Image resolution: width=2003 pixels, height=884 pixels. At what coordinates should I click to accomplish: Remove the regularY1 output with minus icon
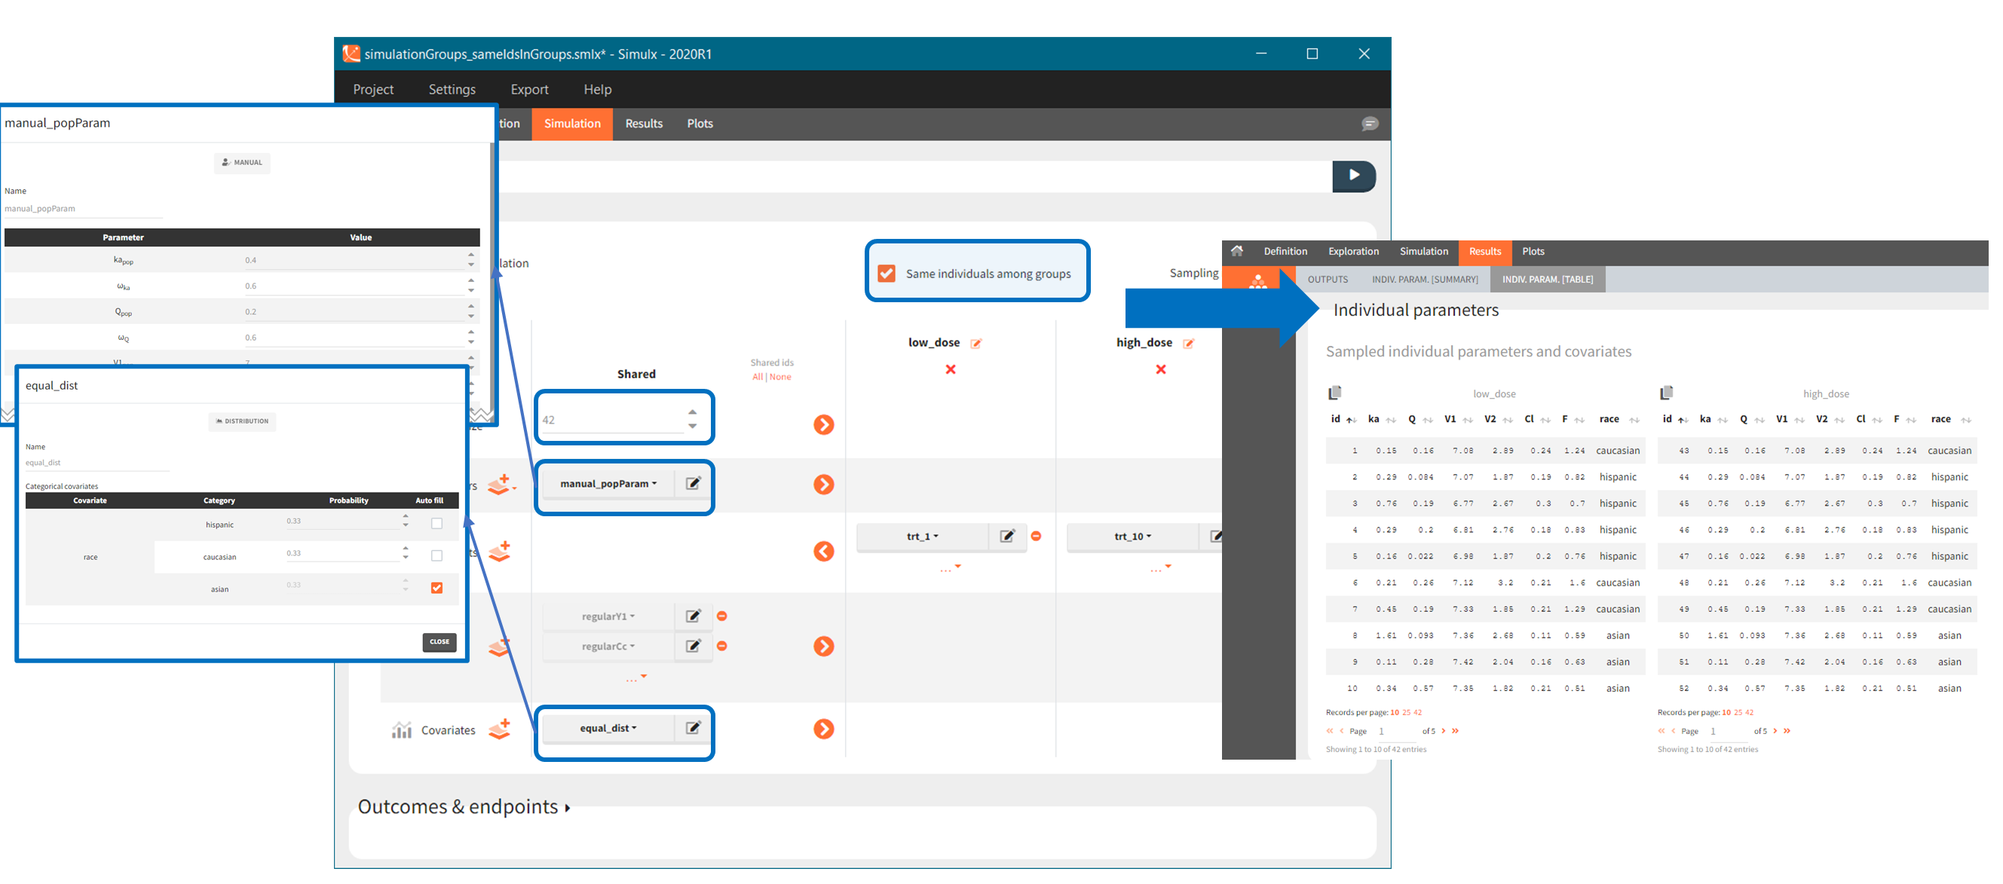(x=721, y=616)
